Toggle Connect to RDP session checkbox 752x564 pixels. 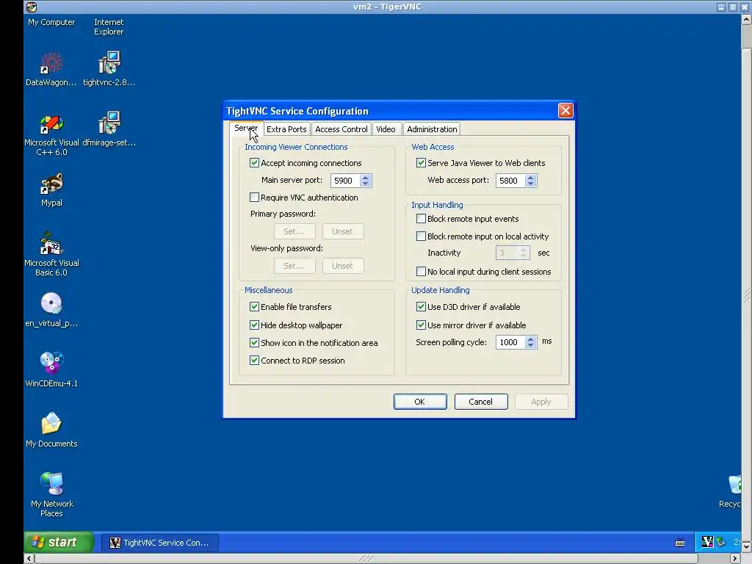tap(254, 361)
